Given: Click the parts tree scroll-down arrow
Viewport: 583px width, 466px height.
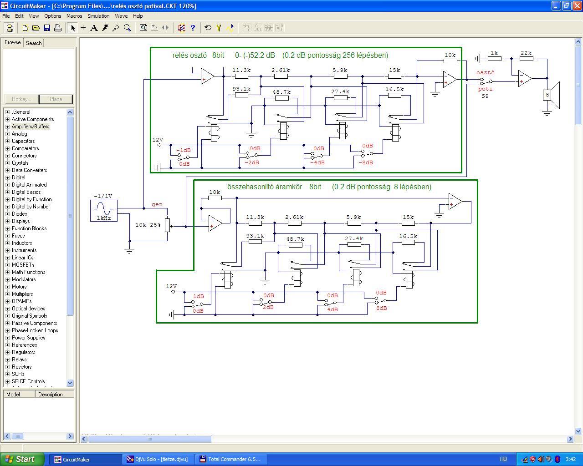Looking at the screenshot, I should [x=70, y=383].
